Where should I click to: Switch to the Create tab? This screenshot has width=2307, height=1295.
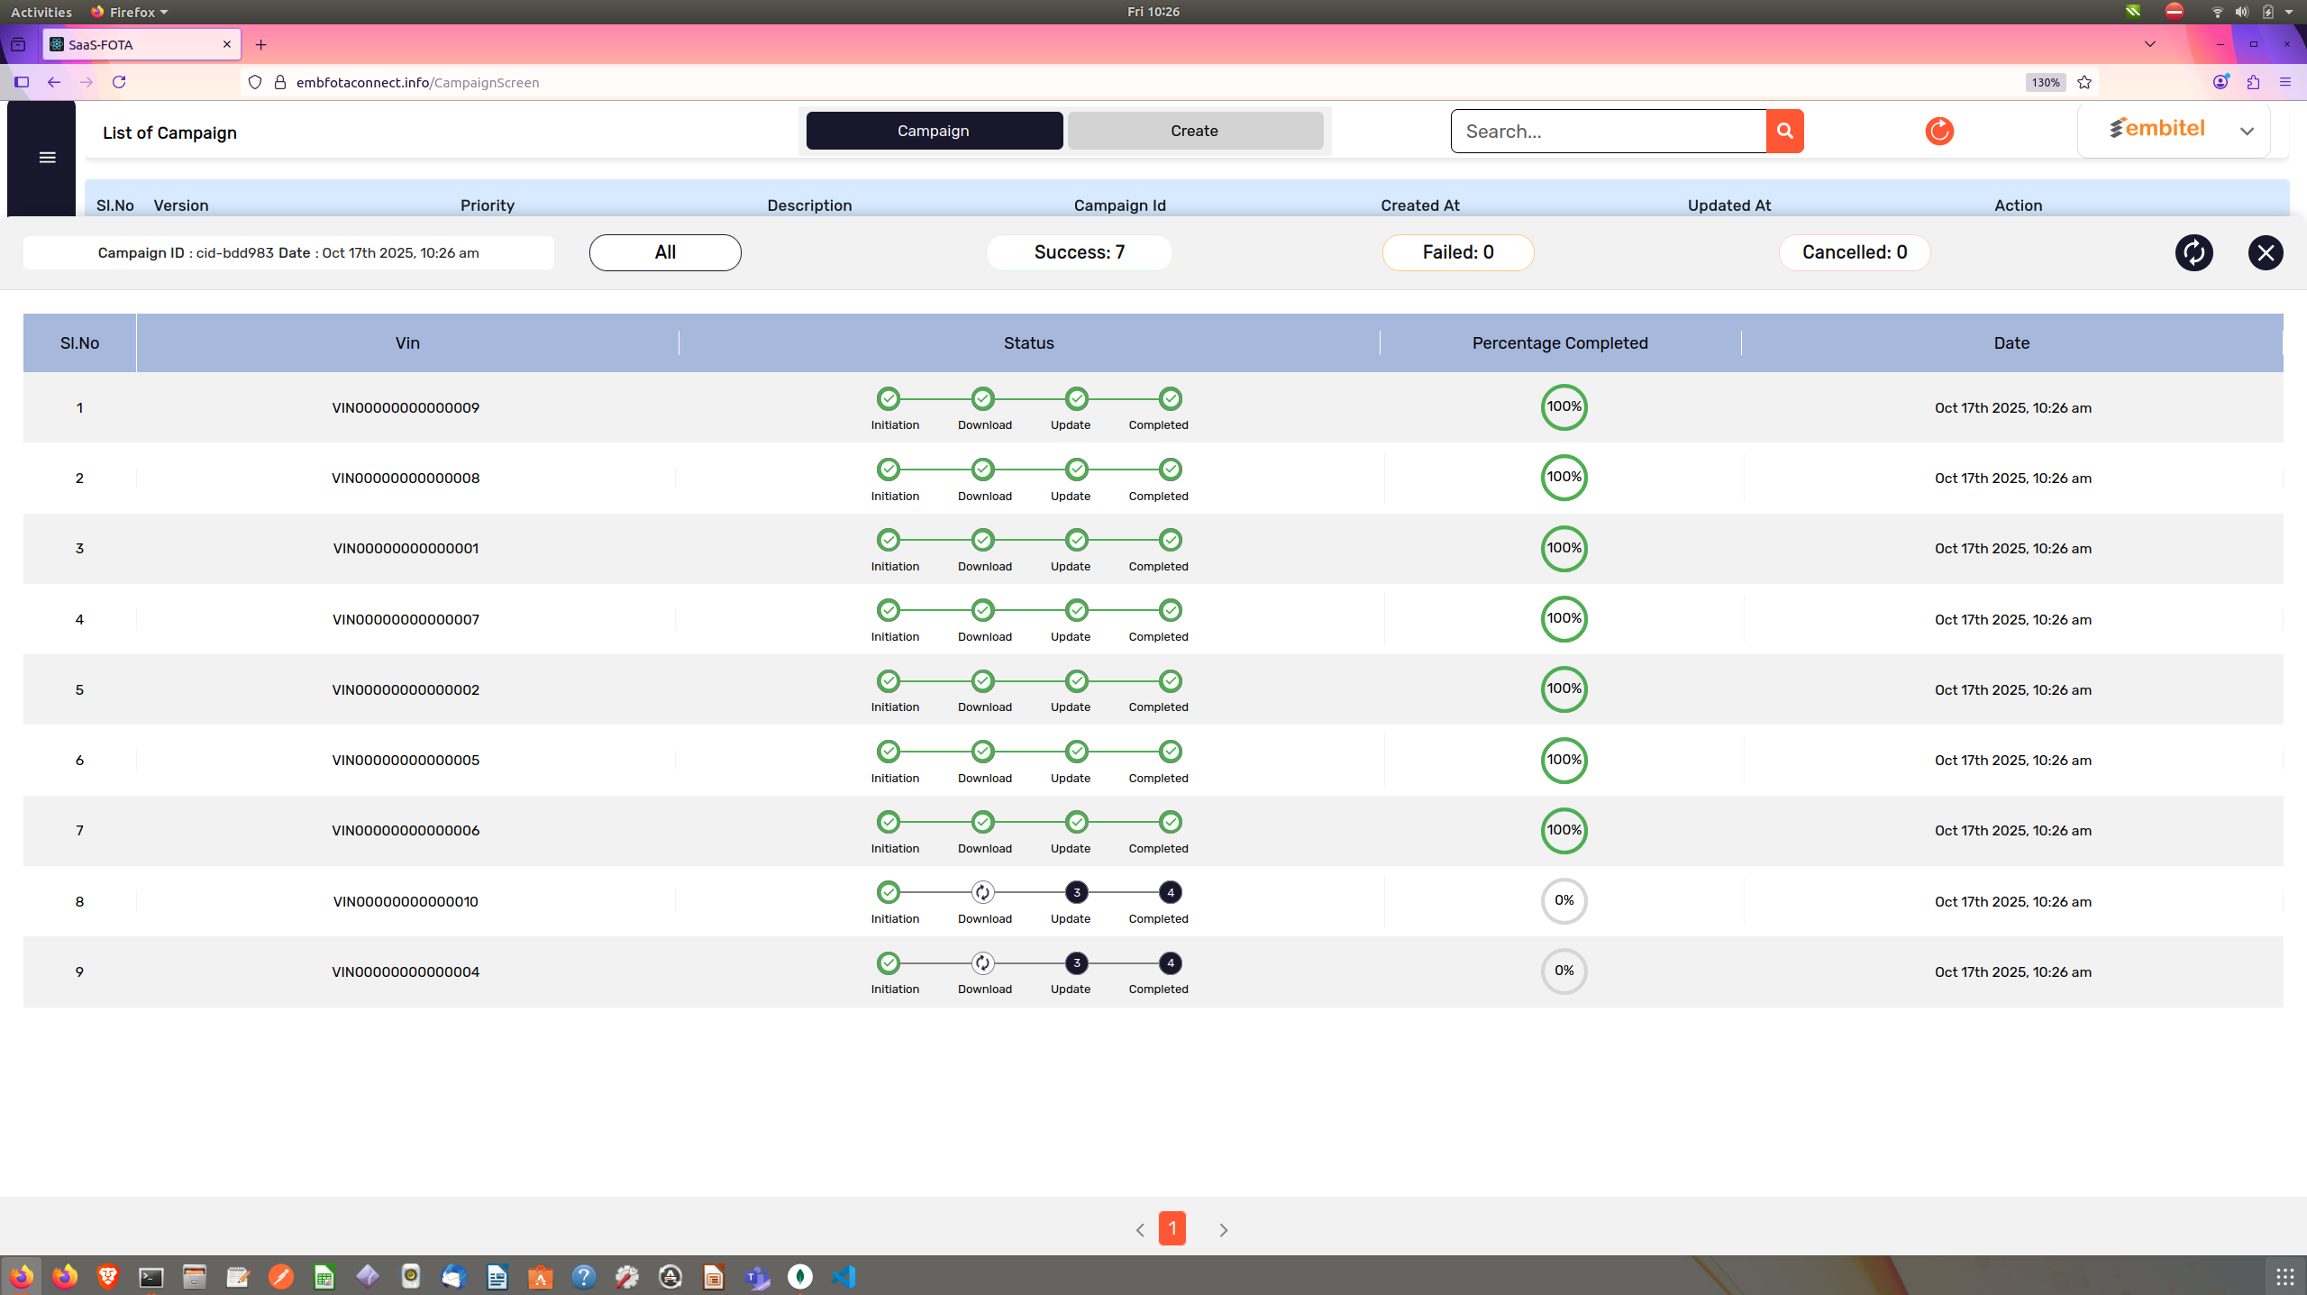pyautogui.click(x=1194, y=131)
